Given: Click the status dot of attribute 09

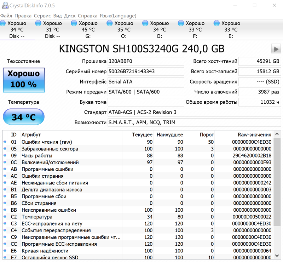Looking at the screenshot, I should (x=5, y=155).
